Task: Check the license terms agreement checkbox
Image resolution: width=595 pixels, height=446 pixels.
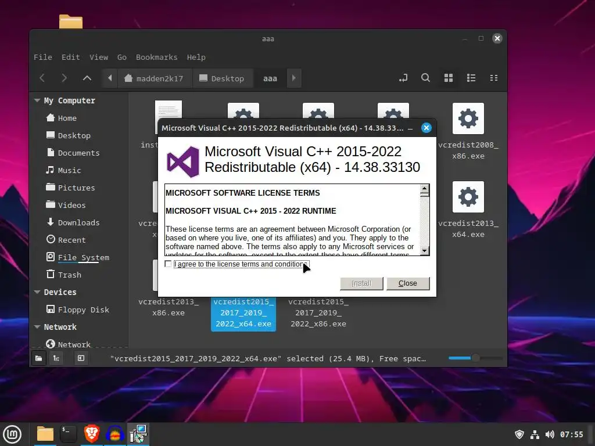Action: (168, 264)
